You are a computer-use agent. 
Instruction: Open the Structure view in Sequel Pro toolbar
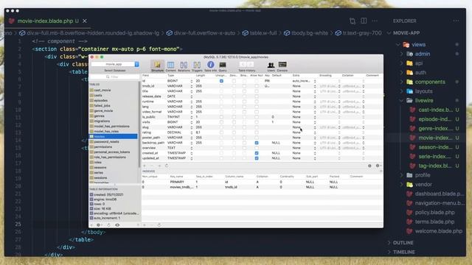[x=157, y=66]
